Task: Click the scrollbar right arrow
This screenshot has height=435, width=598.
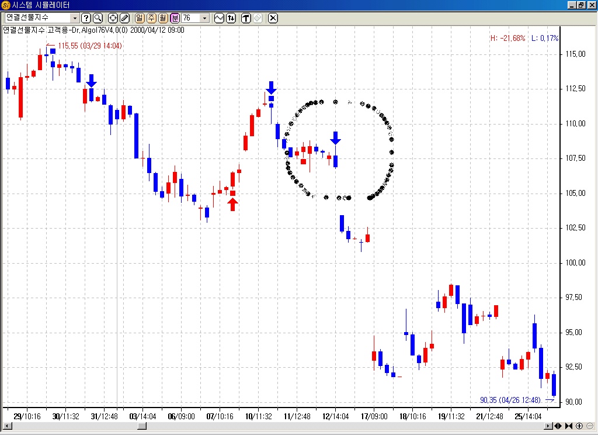Action: pyautogui.click(x=550, y=426)
